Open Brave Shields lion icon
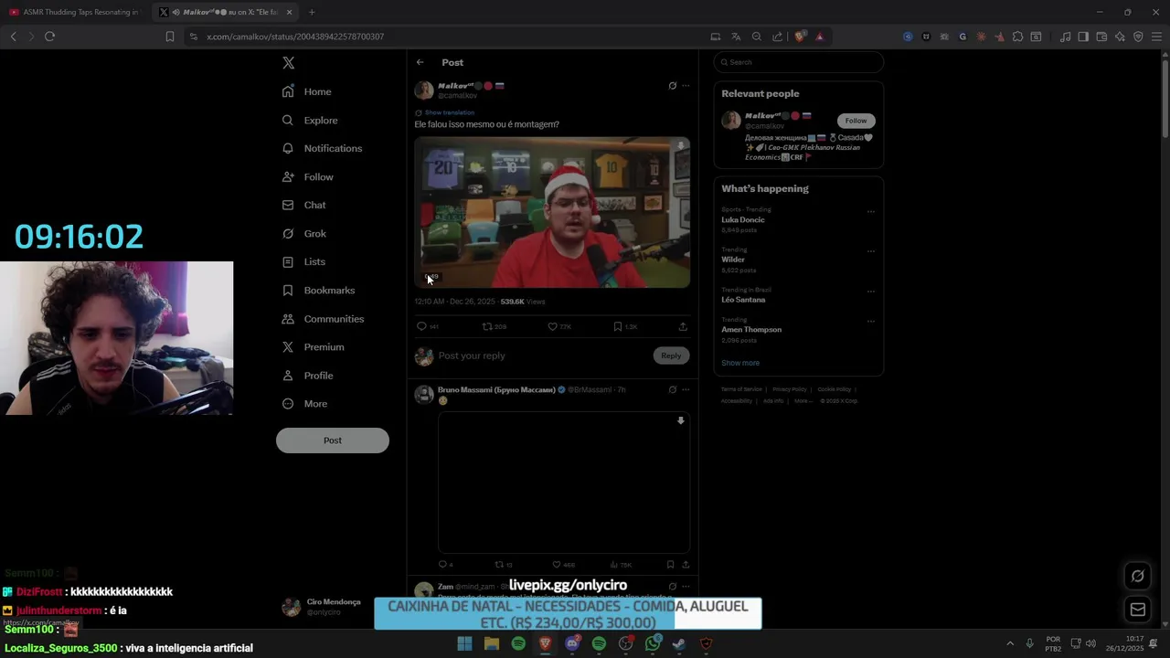The width and height of the screenshot is (1170, 658). 800,37
